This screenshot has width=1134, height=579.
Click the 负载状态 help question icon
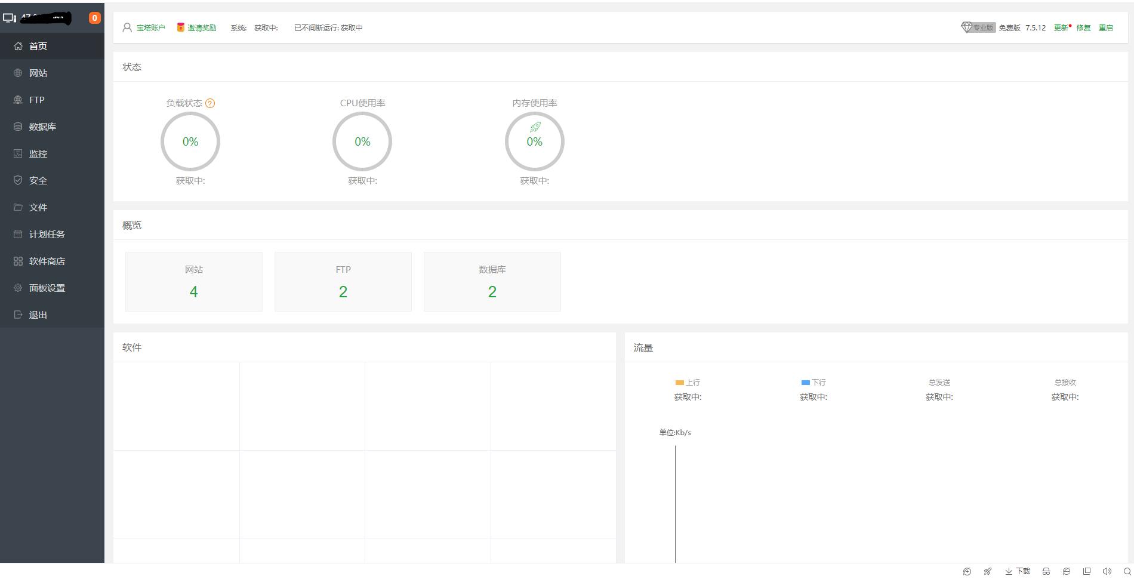coord(210,103)
